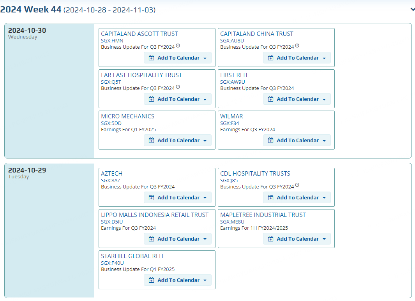Click clock info icon beside Far East Hospitality update
The width and height of the screenshot is (415, 301).
178,87
